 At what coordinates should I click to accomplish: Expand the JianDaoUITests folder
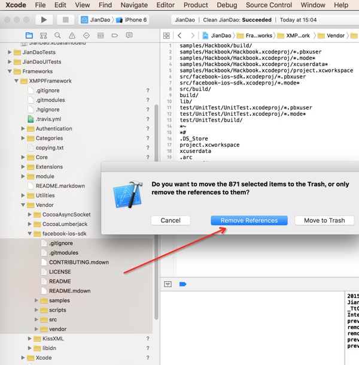pyautogui.click(x=10, y=62)
